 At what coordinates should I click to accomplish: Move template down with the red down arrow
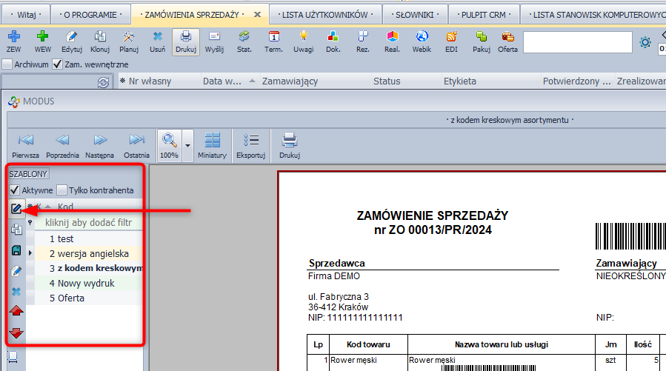[x=16, y=332]
